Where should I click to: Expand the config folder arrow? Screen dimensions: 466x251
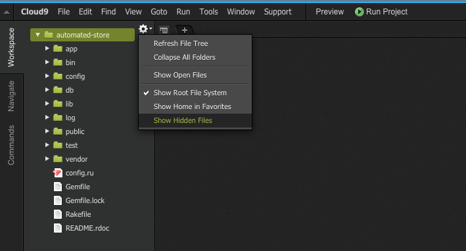pos(47,76)
